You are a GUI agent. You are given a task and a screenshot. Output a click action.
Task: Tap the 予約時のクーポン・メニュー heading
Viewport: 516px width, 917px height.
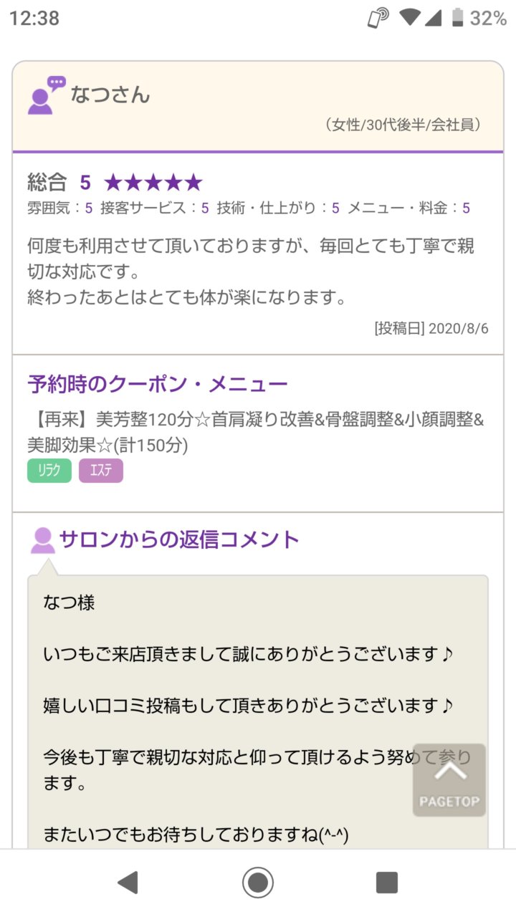pyautogui.click(x=158, y=384)
